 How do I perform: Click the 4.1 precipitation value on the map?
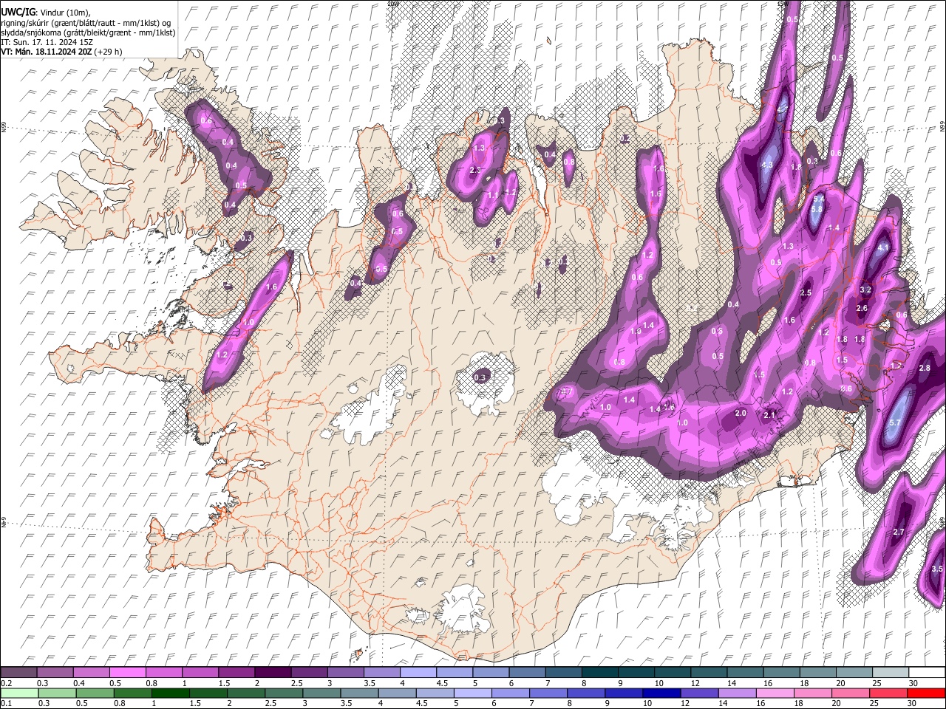[x=882, y=248]
